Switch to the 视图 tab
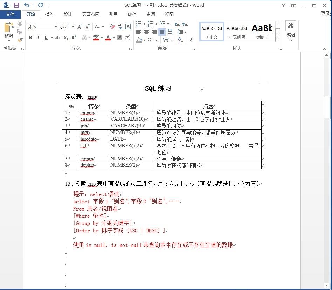The width and height of the screenshot is (332, 290). [x=169, y=14]
